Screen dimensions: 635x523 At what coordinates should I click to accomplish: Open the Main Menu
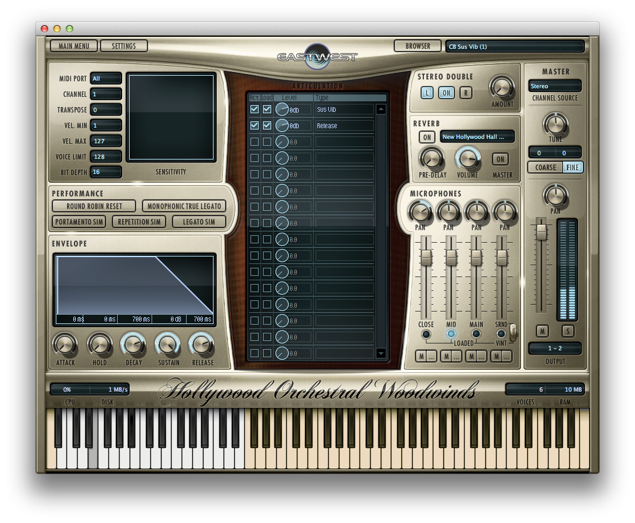(x=74, y=46)
